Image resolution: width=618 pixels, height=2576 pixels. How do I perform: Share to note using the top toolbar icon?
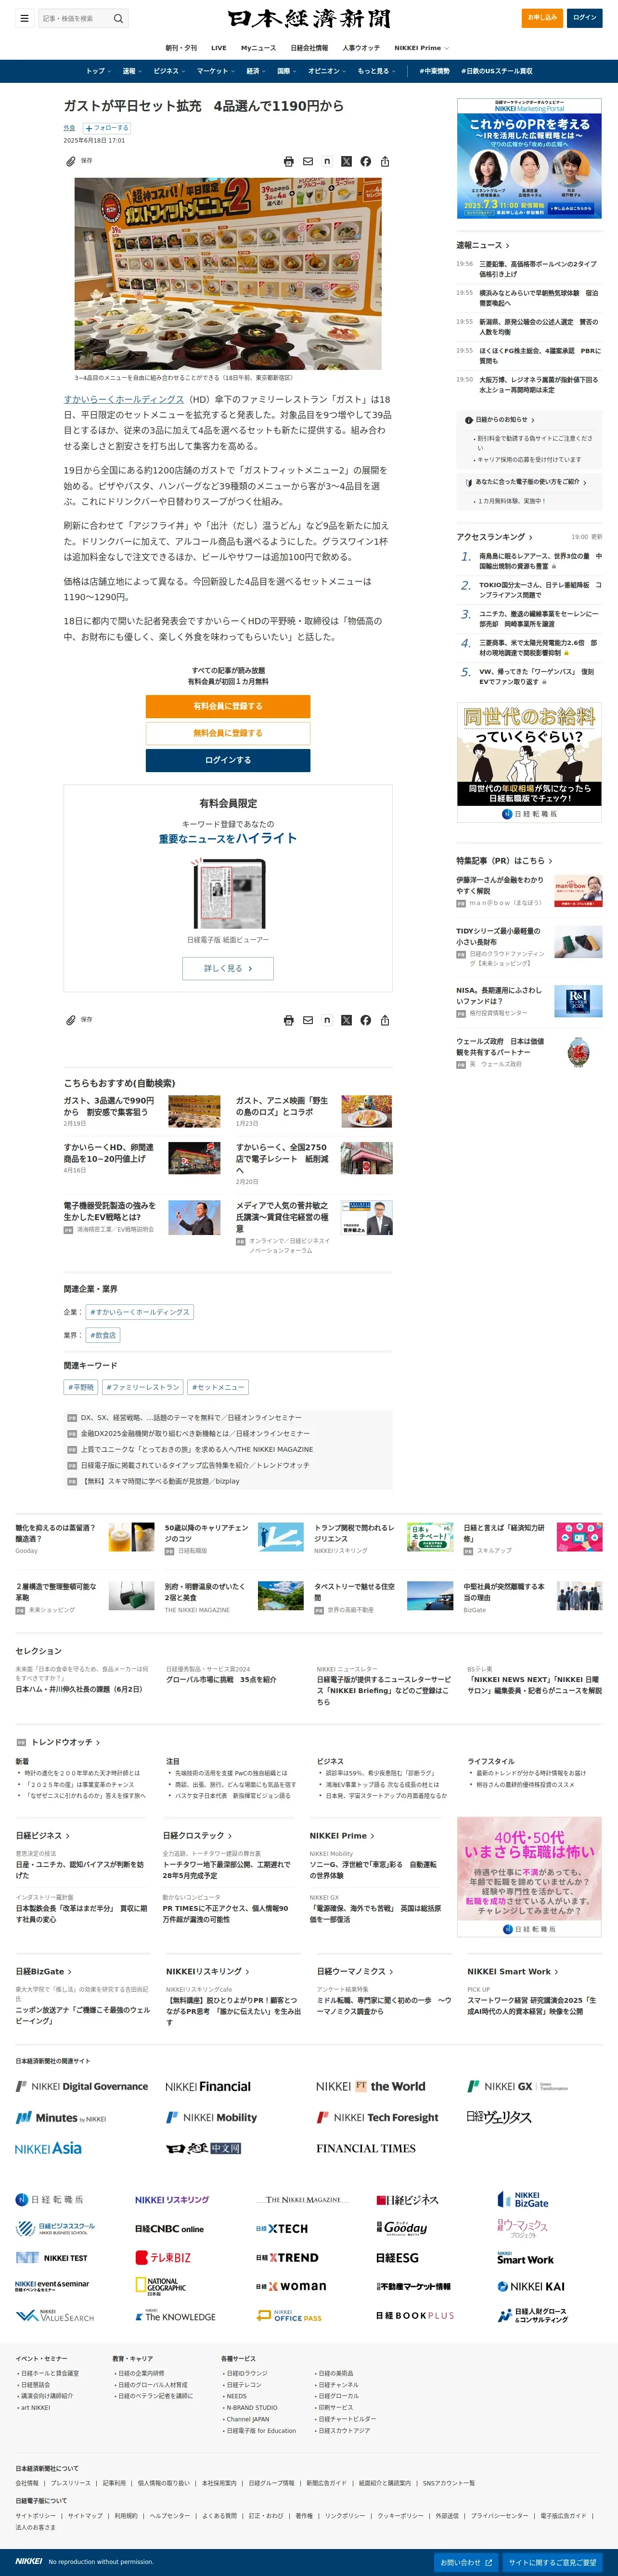(x=327, y=161)
